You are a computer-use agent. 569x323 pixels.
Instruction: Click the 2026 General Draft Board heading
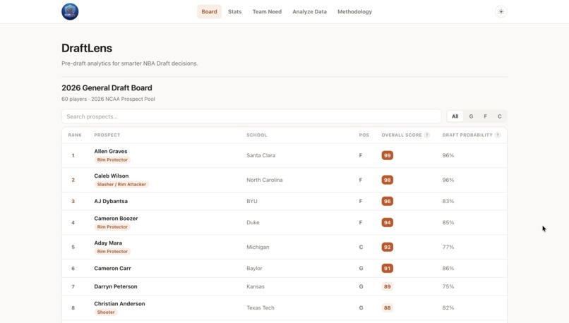(107, 87)
